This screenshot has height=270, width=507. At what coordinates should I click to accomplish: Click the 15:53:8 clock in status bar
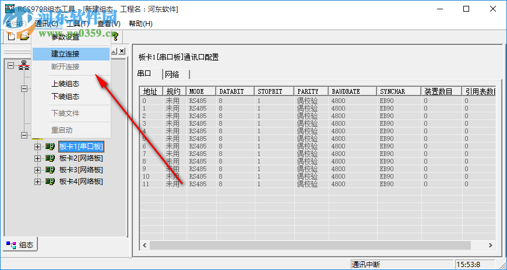[468, 265]
